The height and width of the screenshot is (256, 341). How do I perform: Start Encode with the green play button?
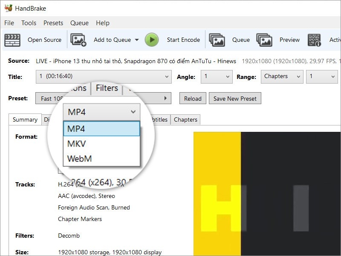click(x=151, y=40)
